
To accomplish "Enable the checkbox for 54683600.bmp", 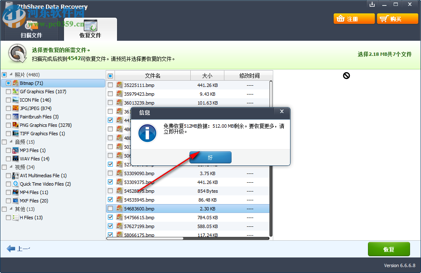I will click(110, 208).
